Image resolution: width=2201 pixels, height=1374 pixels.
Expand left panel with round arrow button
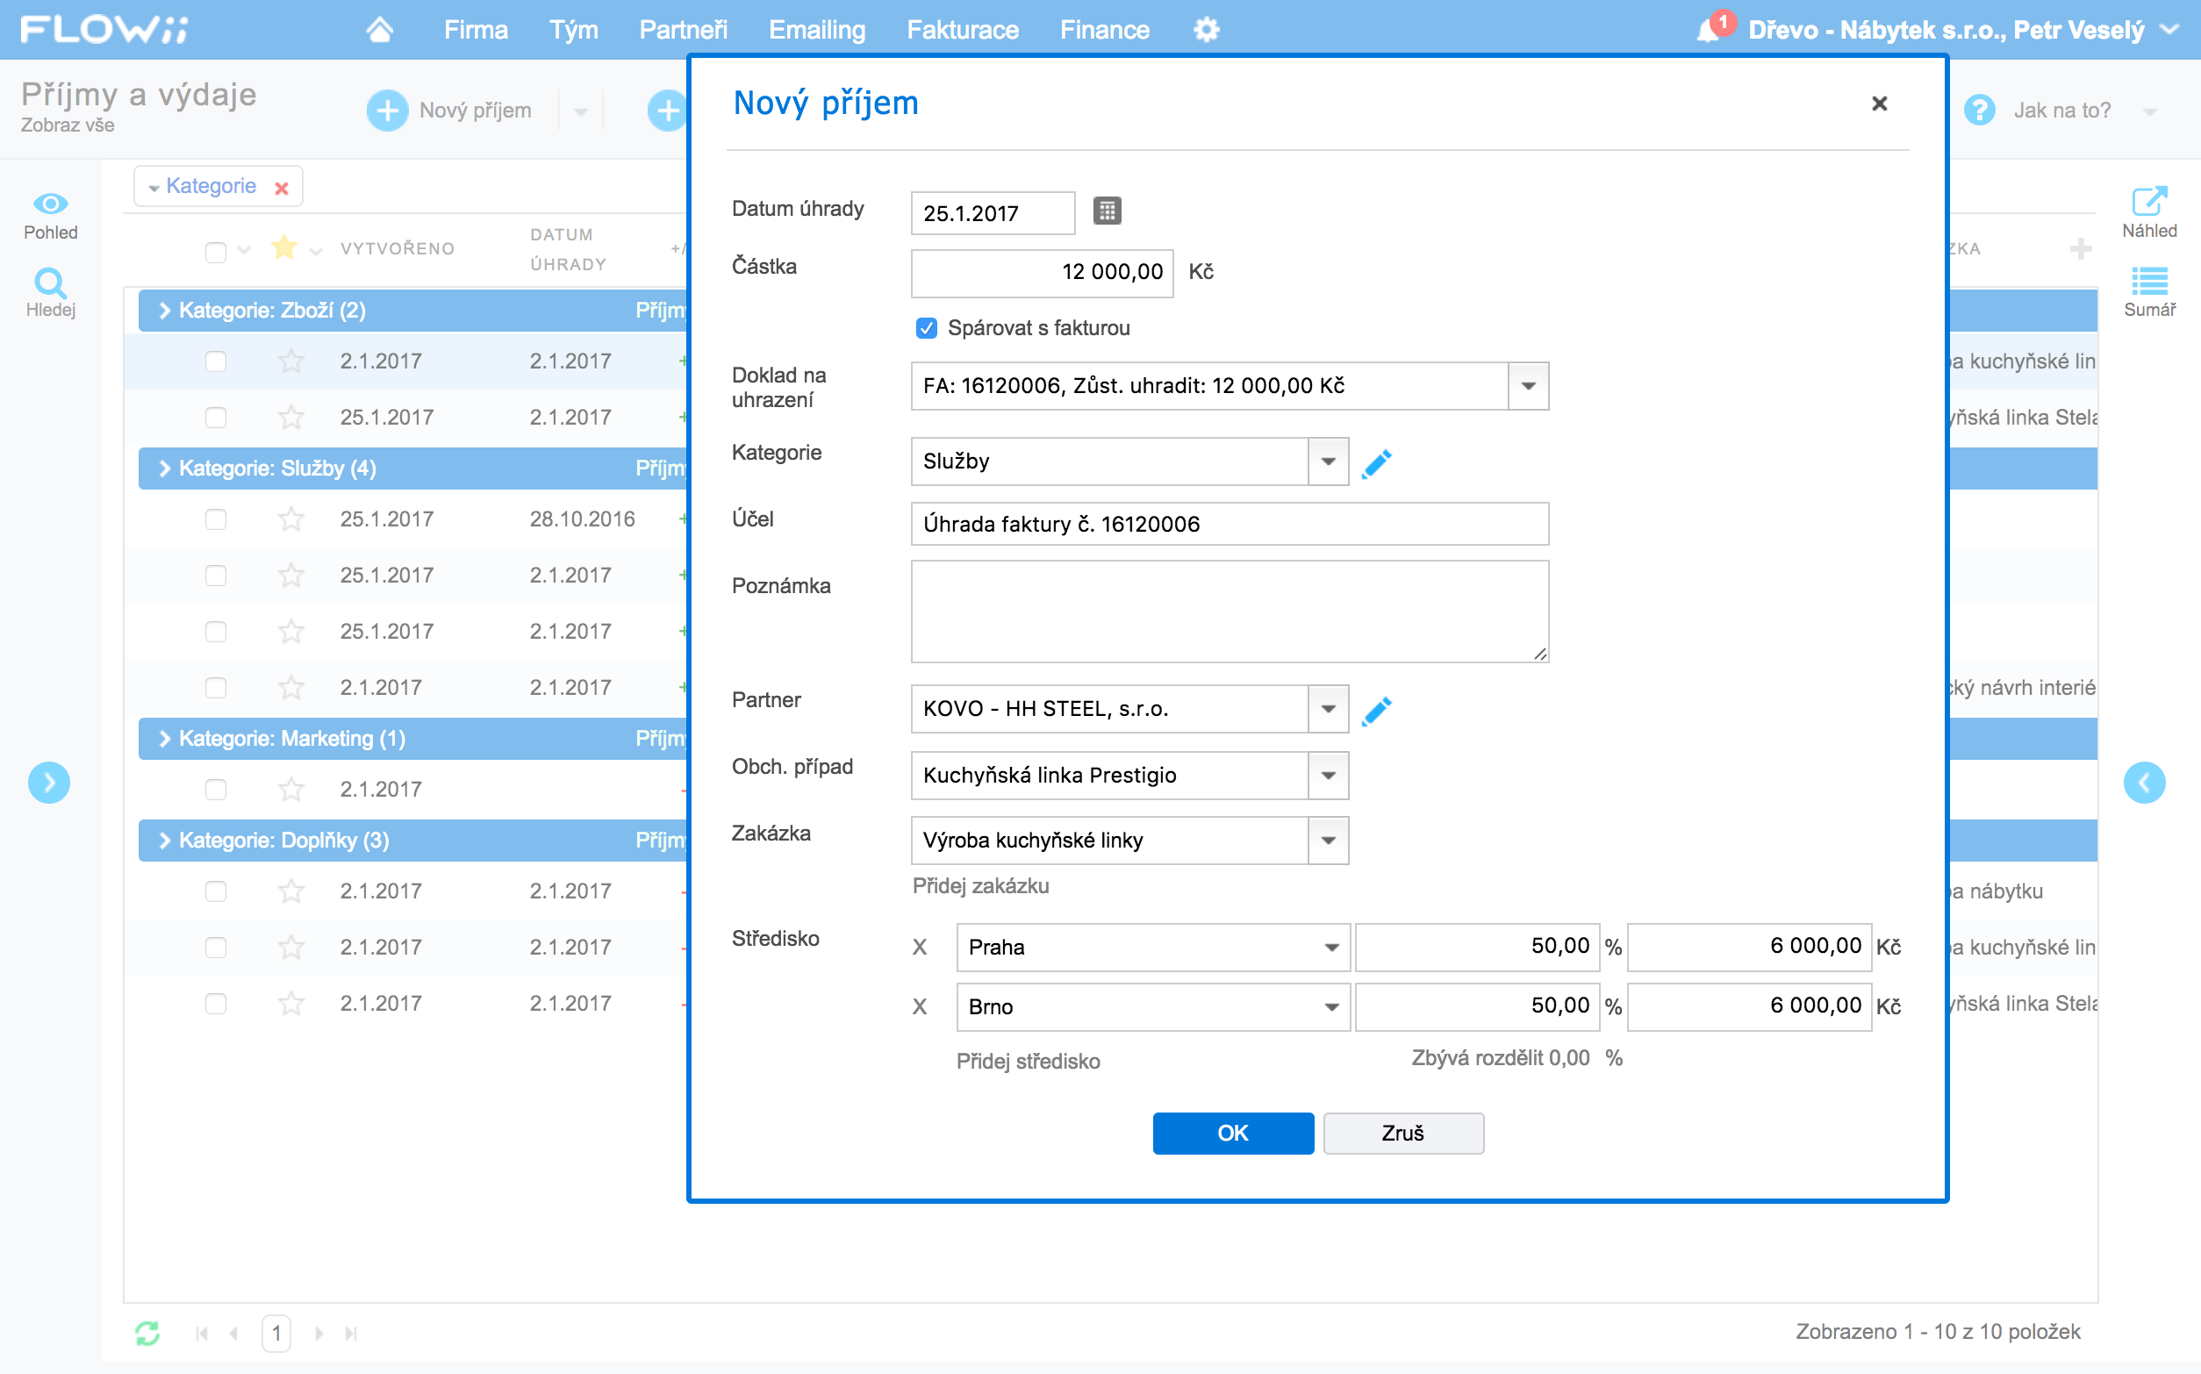pos(49,783)
